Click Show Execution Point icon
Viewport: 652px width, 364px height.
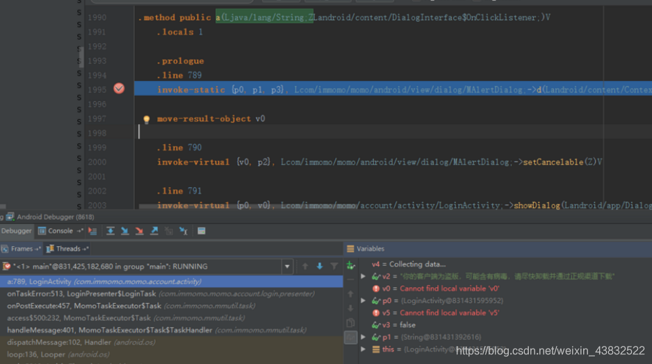point(92,231)
